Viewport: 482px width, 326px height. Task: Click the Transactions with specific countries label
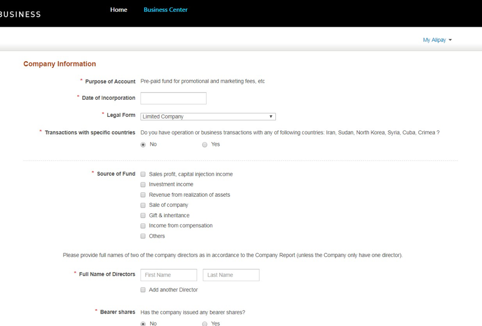pyautogui.click(x=90, y=133)
